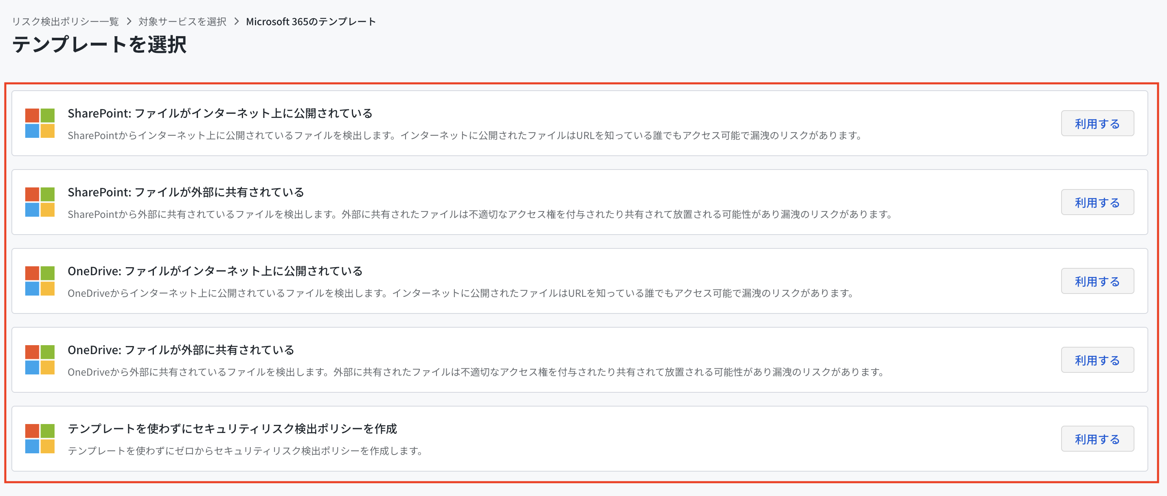Use the 'SharePoint: ファイルがインターネット上に公開されている' template
The image size is (1167, 496).
tap(1097, 124)
